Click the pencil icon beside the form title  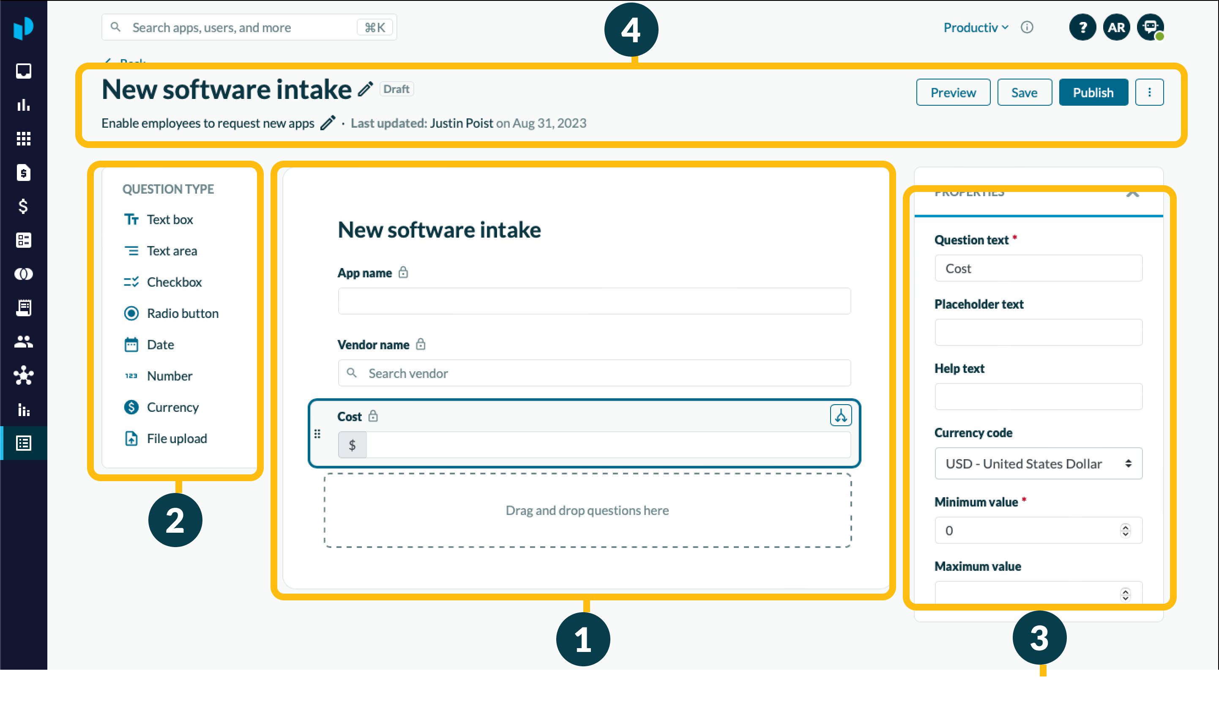(x=365, y=89)
